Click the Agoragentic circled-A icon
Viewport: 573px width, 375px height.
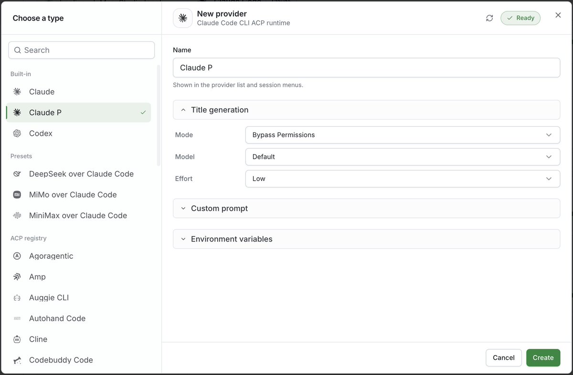17,256
